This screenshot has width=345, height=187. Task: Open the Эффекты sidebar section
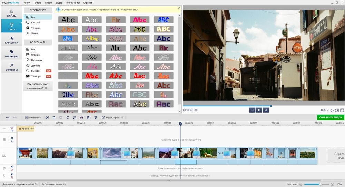(12, 67)
